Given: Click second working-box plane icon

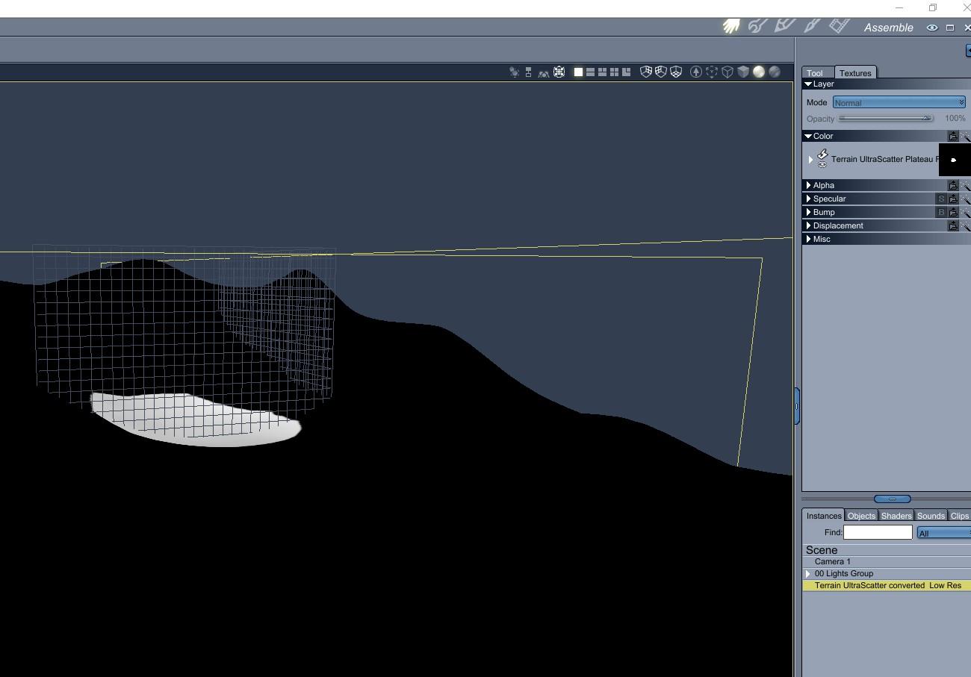Looking at the screenshot, I should (x=661, y=72).
